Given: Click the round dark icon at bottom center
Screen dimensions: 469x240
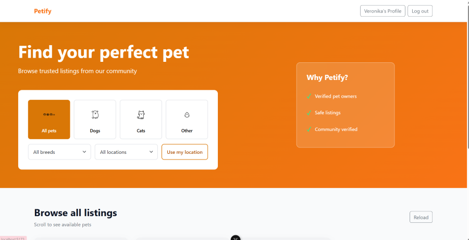Looking at the screenshot, I should pos(236,238).
